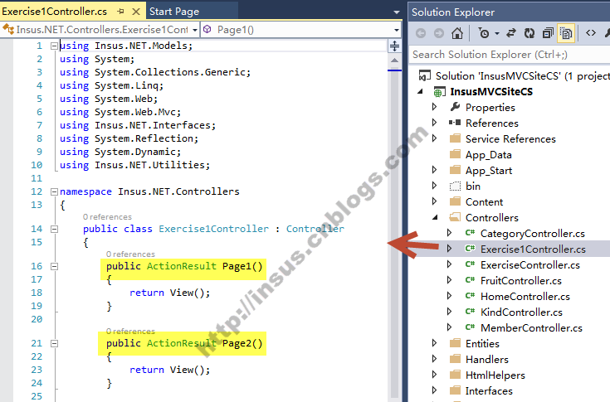The image size is (610, 402).
Task: Click the Forward button in Solution Explorer
Action: tap(439, 33)
